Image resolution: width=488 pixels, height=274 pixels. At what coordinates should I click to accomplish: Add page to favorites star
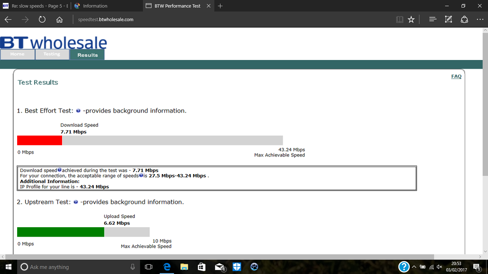(411, 20)
